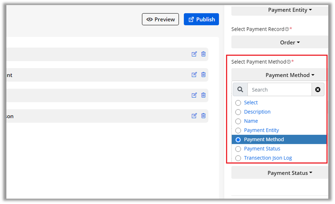
Task: Click the edit icon on the fourth row
Action: (194, 116)
